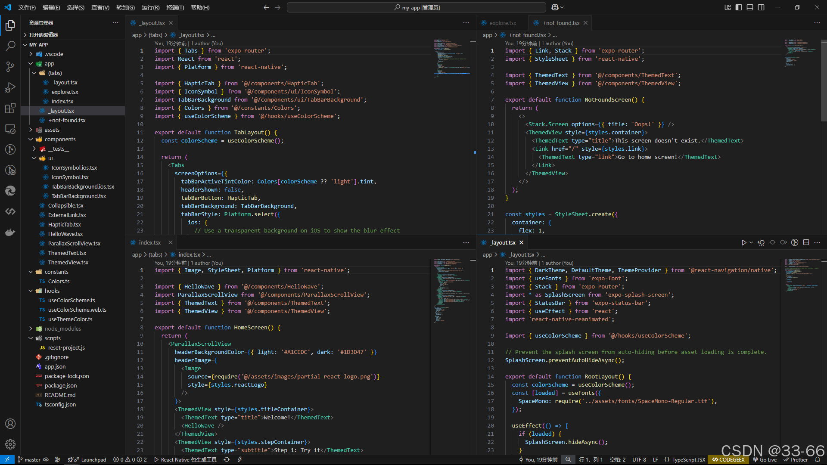This screenshot has width=827, height=465.
Task: Open Run and Debug view
Action: click(10, 87)
